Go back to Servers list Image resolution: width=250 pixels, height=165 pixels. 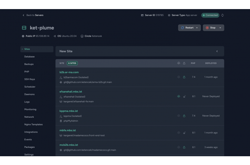coord(33,15)
